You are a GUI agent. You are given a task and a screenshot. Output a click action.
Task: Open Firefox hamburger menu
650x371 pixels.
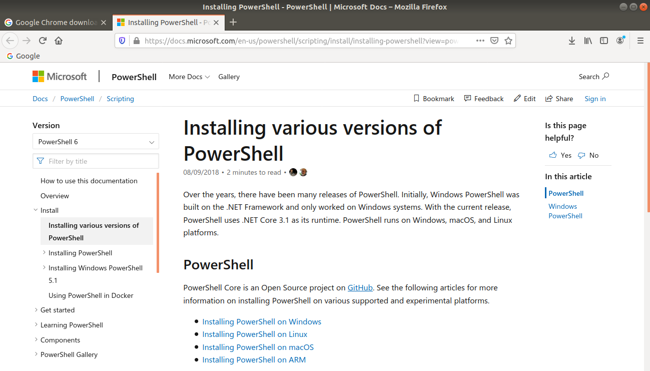tap(640, 41)
